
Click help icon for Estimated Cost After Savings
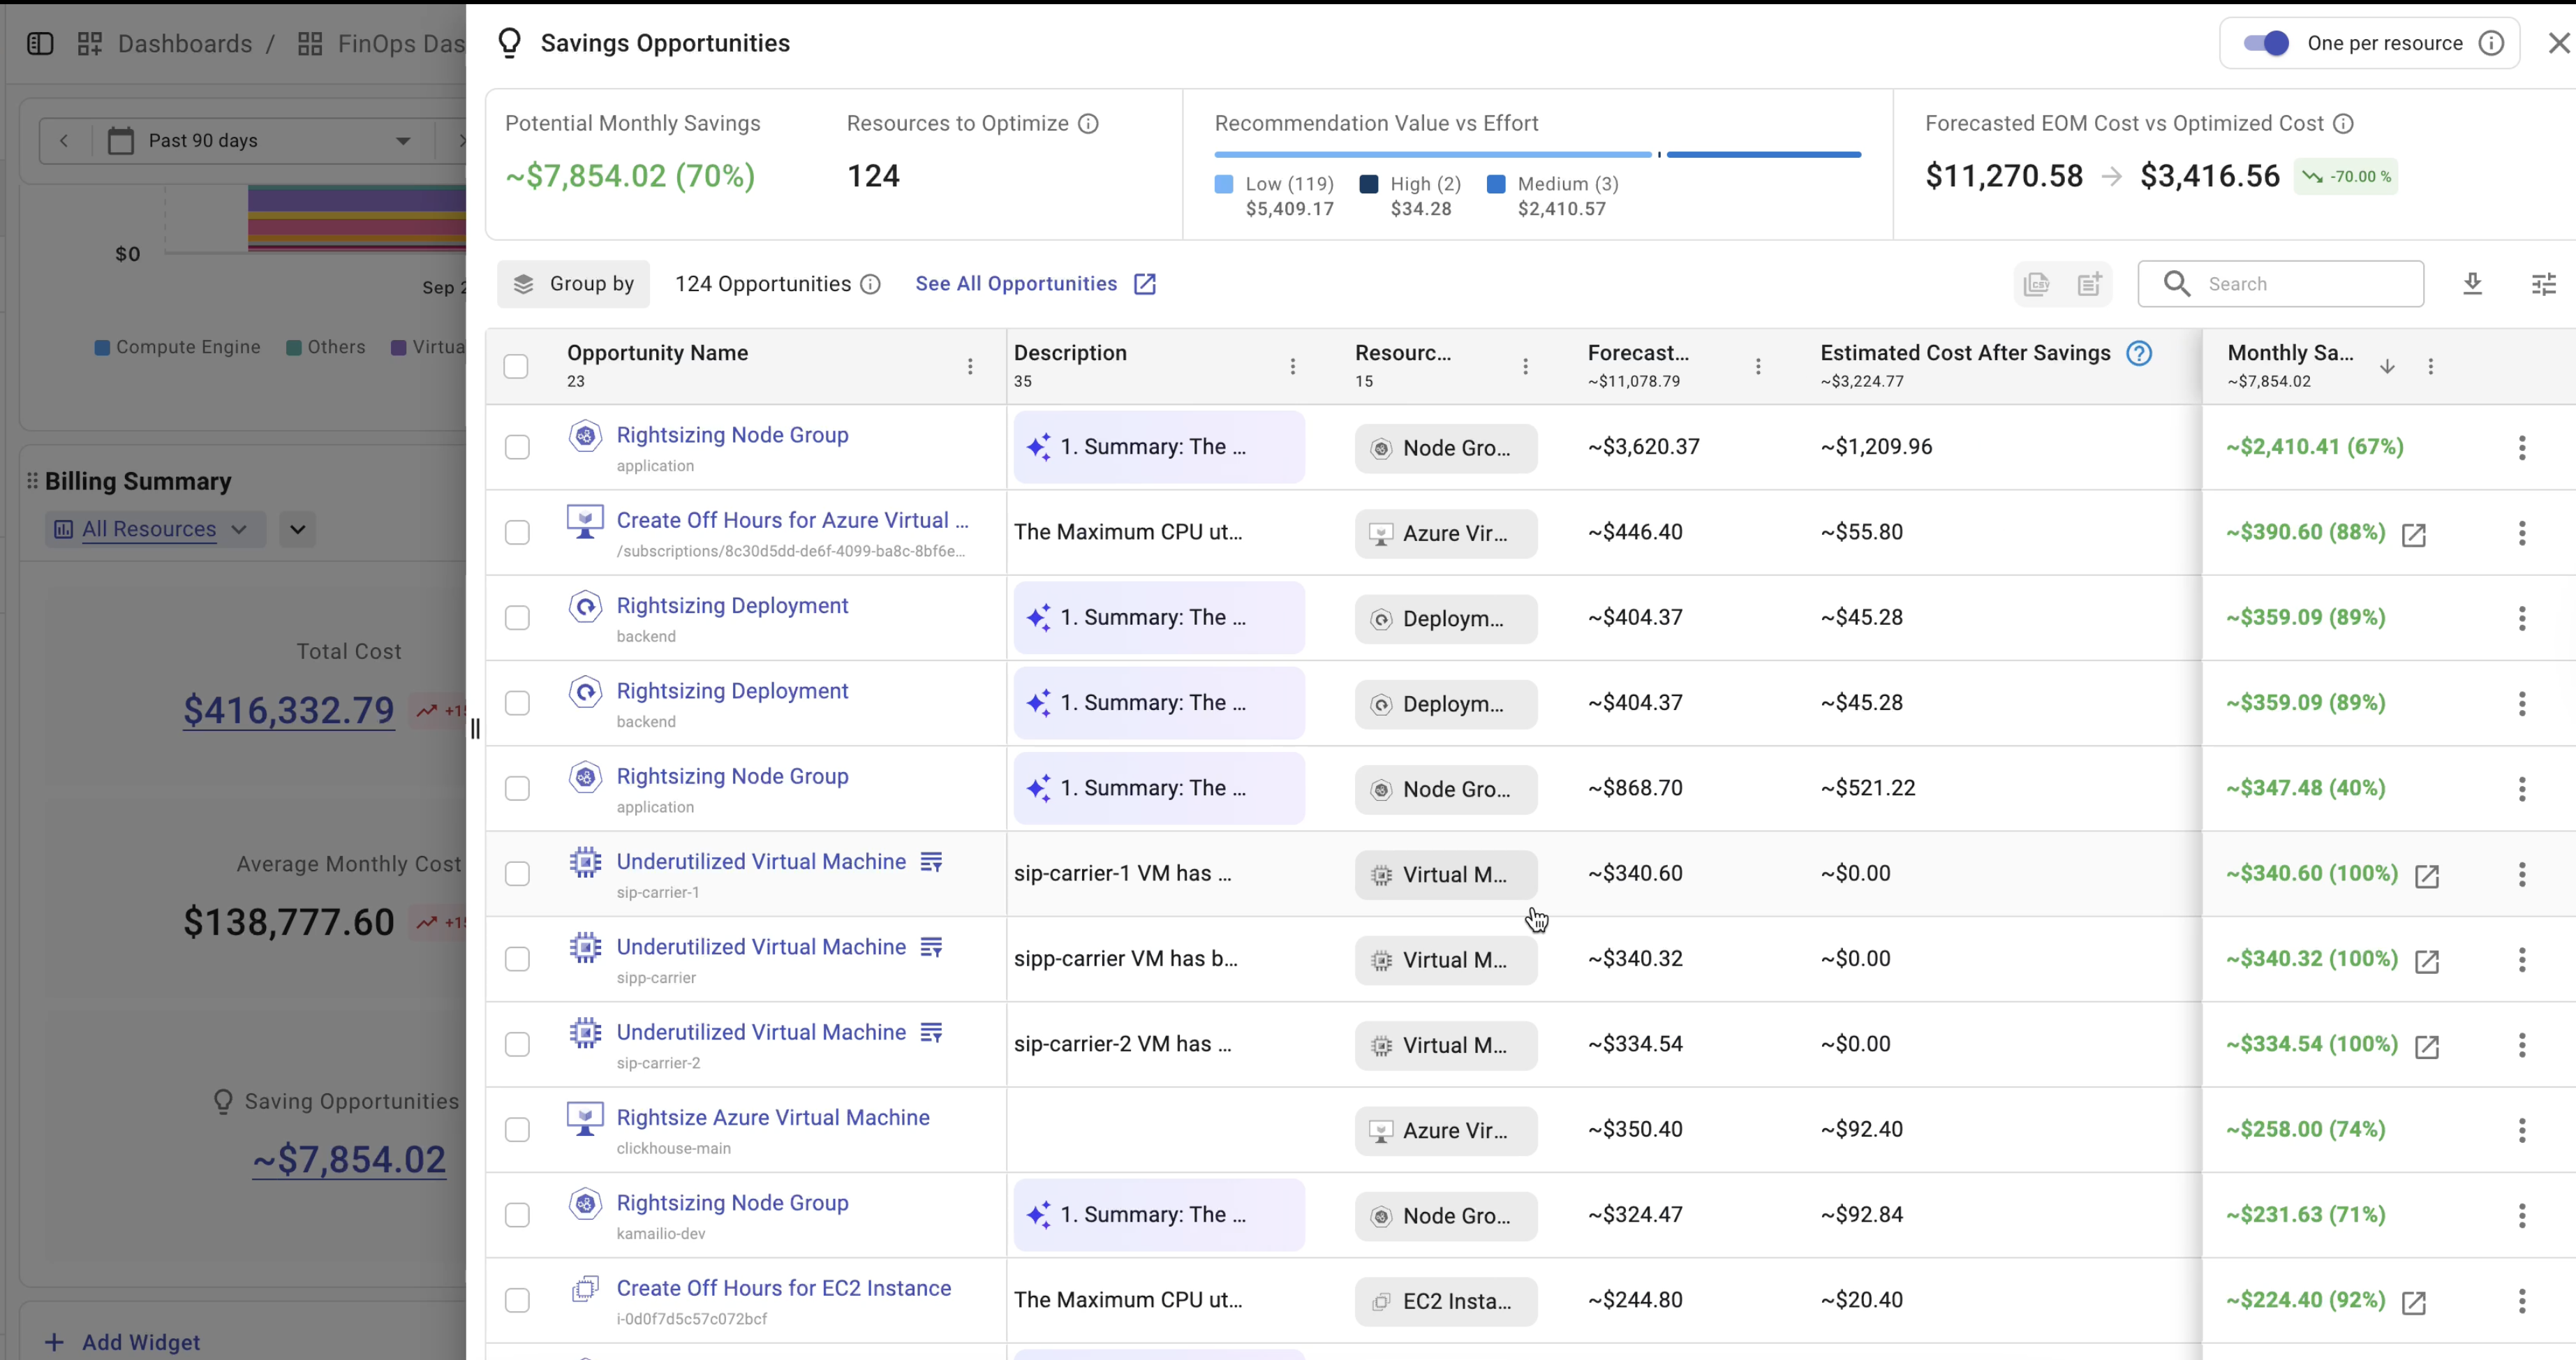pyautogui.click(x=2138, y=353)
